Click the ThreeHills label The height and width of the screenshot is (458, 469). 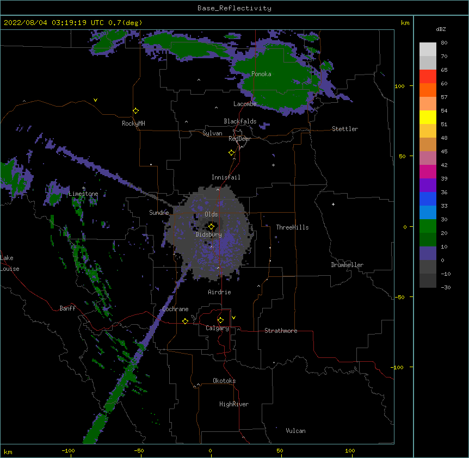(x=292, y=227)
